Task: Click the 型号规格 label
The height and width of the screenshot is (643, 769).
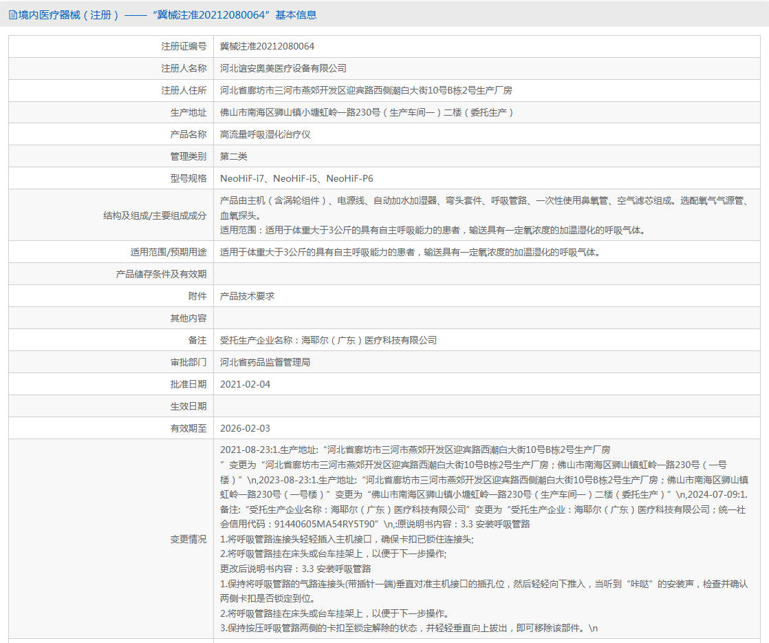Action: [188, 179]
